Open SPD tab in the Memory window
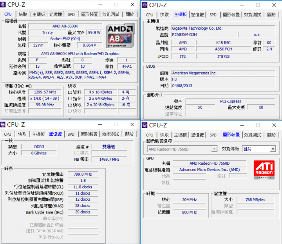This screenshot has width=282, height=244. (71, 134)
